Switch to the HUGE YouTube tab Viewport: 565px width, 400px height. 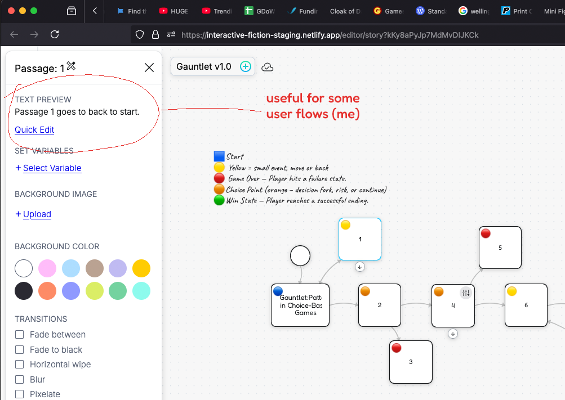(x=174, y=11)
